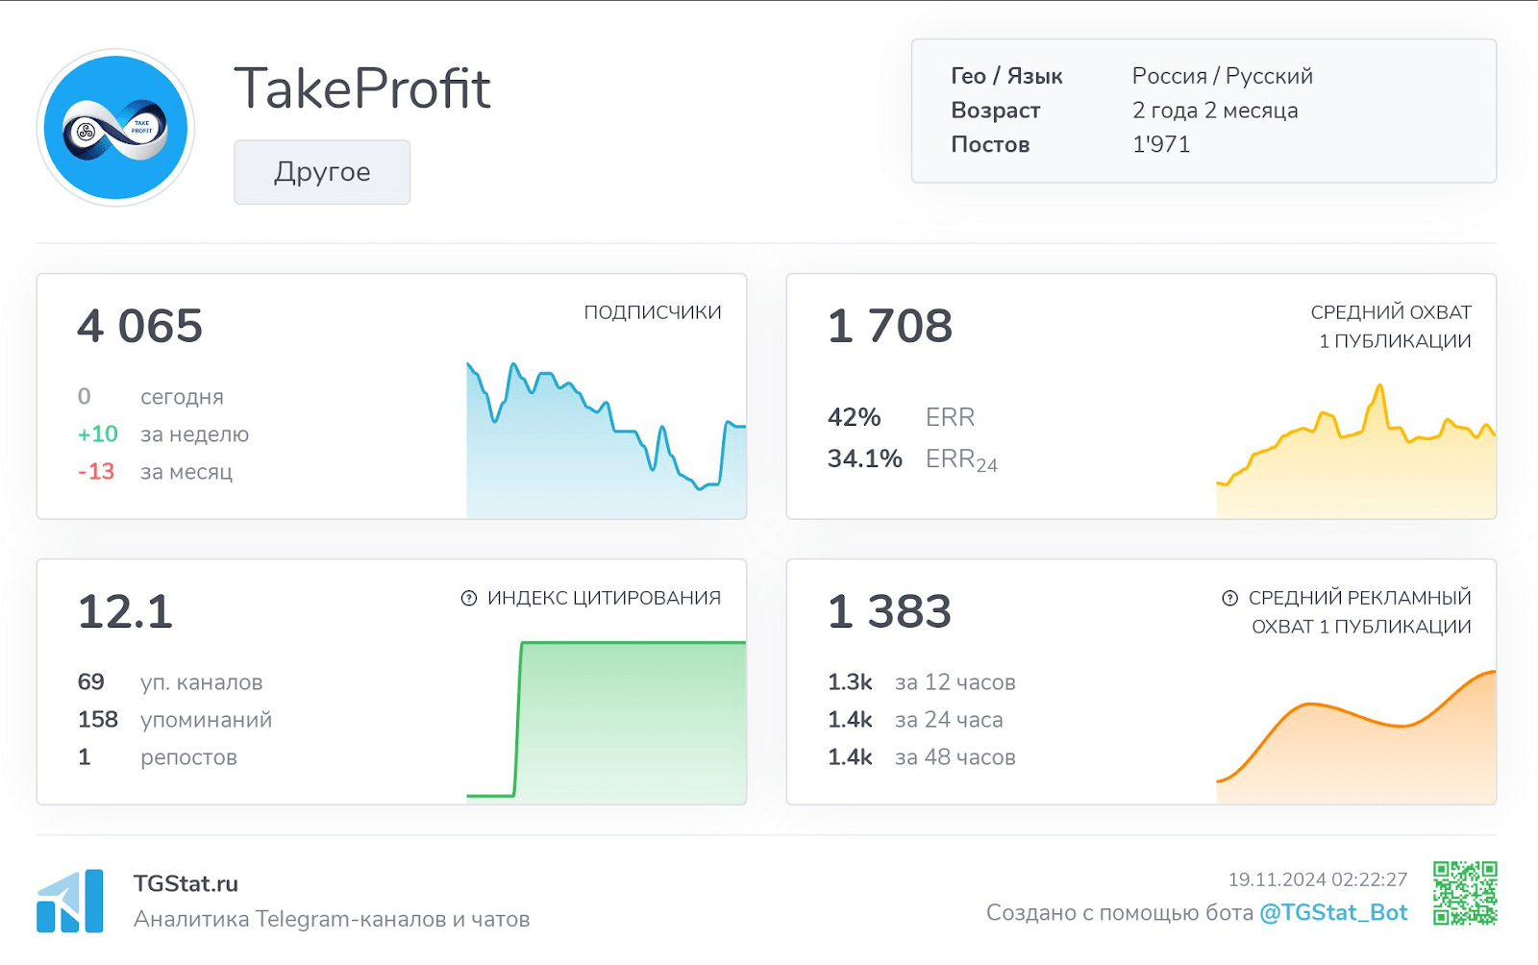Click the Аналитика Telegram-каналов и чатов tagline
Viewport: 1538px width, 965px height.
pos(332,919)
